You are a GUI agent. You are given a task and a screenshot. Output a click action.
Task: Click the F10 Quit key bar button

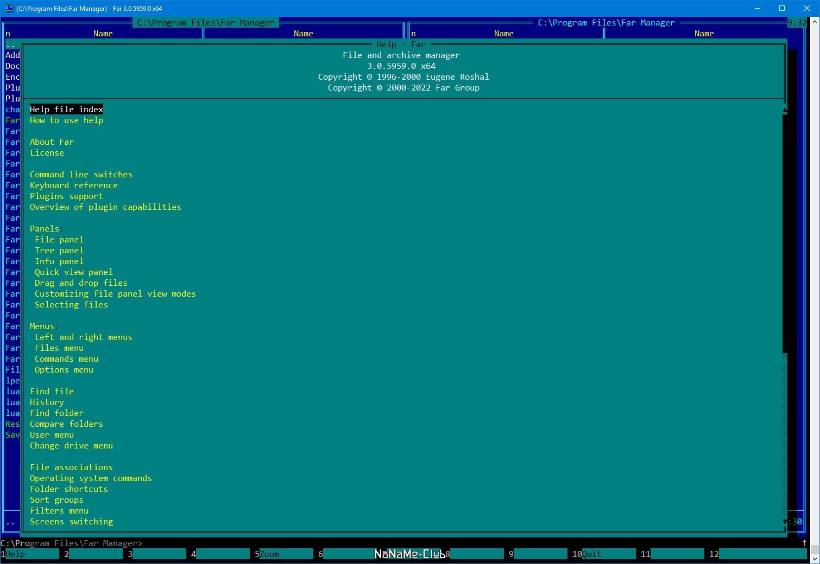point(604,554)
